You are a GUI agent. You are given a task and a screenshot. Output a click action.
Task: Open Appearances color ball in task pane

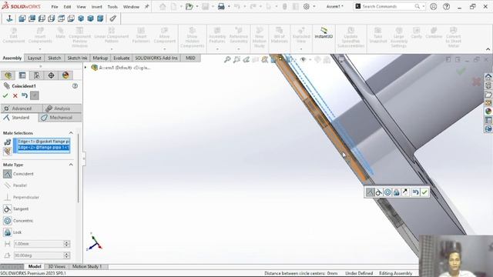coord(488,111)
